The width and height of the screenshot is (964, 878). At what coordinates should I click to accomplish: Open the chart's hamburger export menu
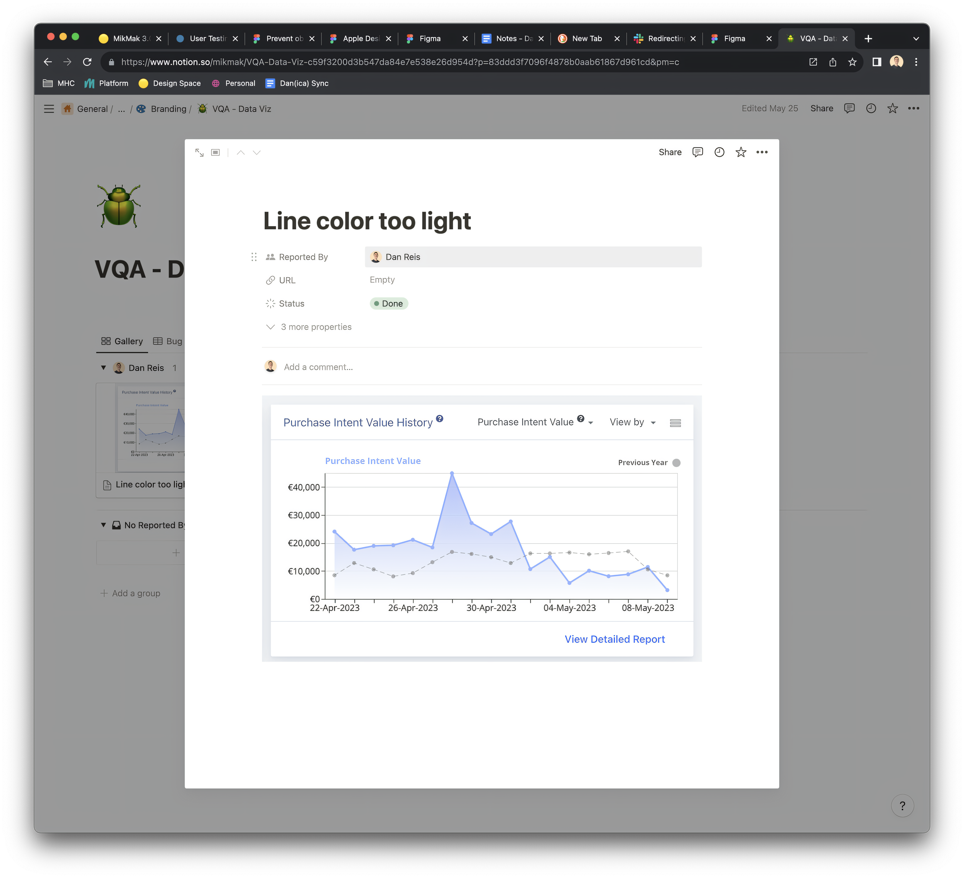[675, 422]
